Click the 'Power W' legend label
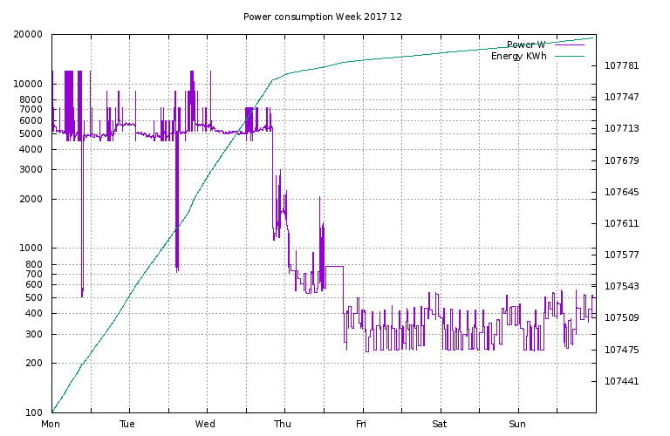This screenshot has width=670, height=436. point(526,44)
